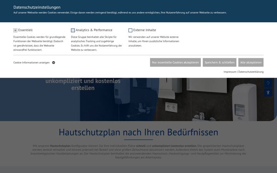Click Nur essentielle Cookies akzeptieren button
This screenshot has height=173, width=277.
(175, 62)
